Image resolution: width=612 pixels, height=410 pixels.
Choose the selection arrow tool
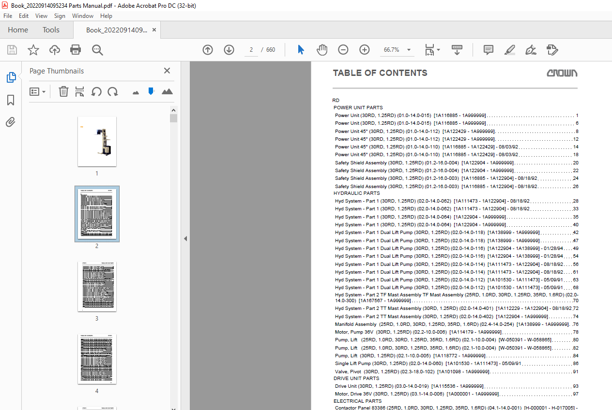point(301,50)
